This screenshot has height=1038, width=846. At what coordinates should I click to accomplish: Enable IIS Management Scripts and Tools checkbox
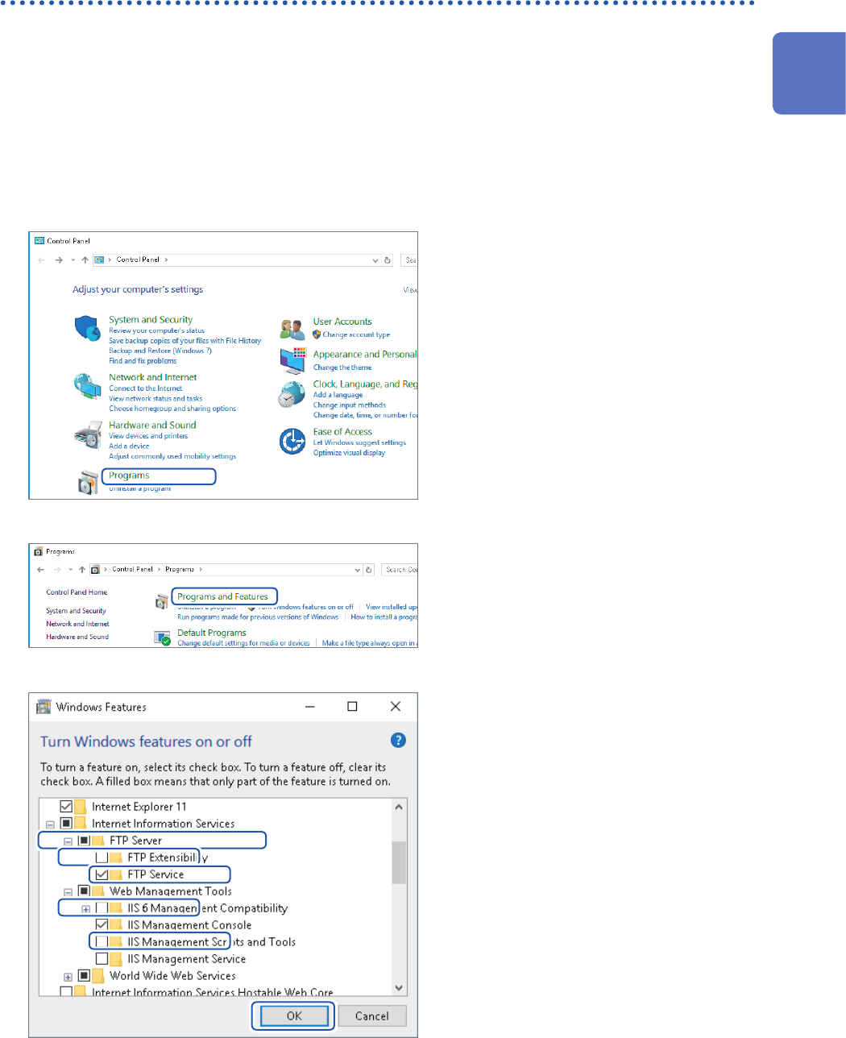click(x=102, y=941)
